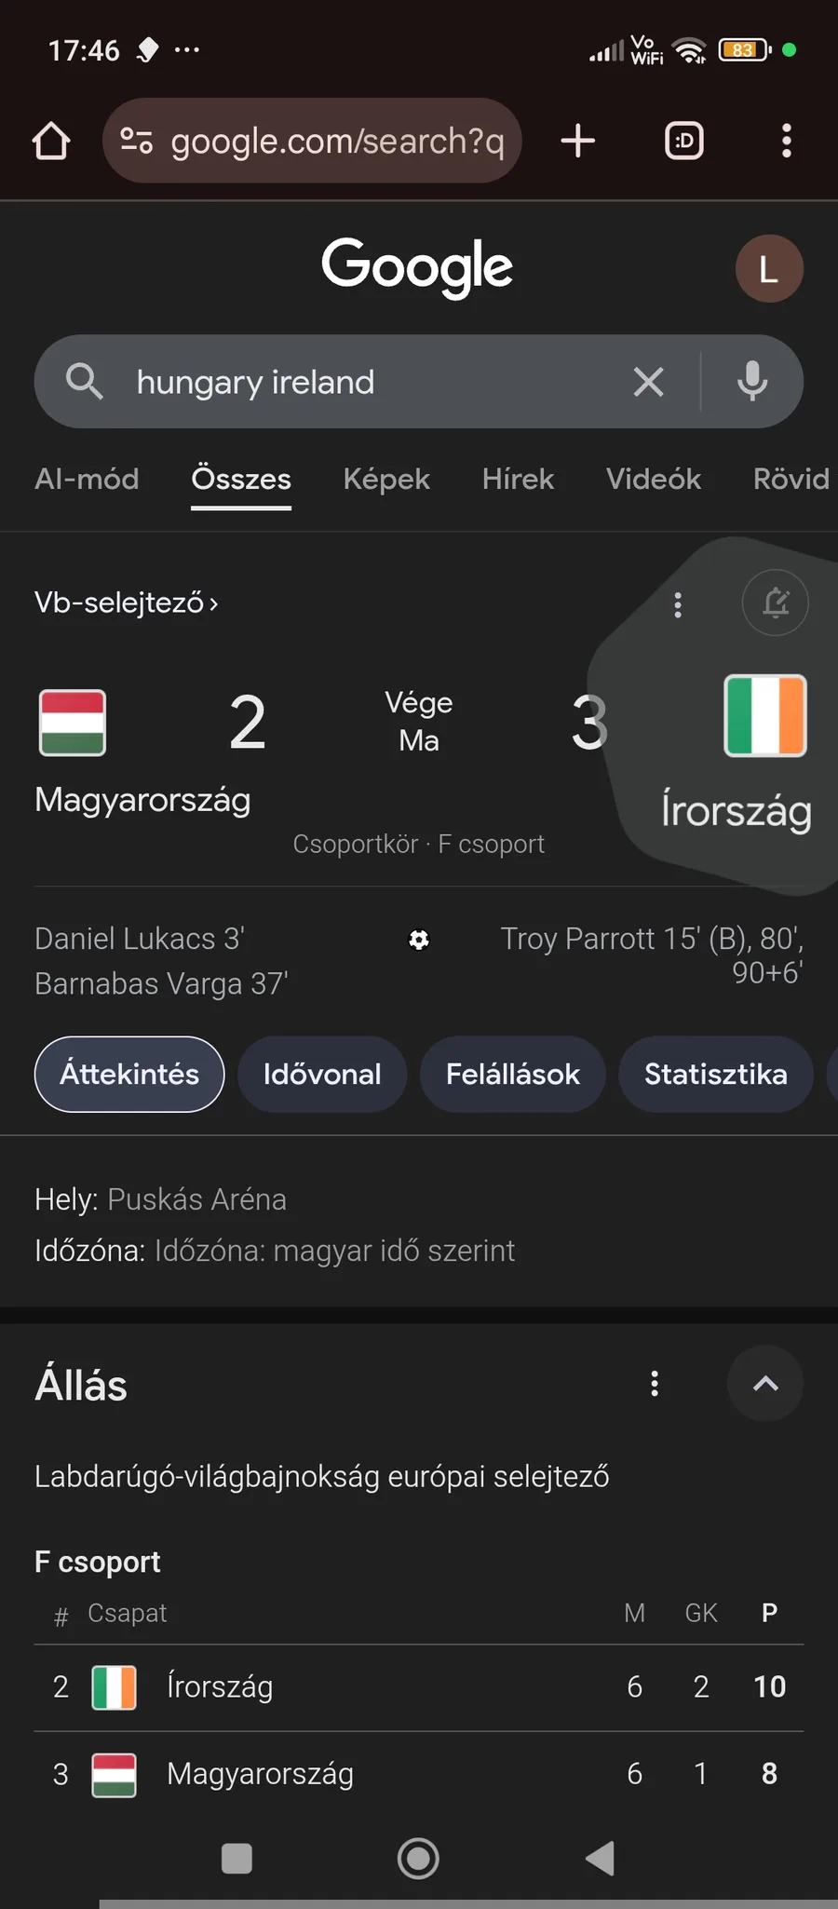
Task: Clear the search query with X
Action: (x=648, y=382)
